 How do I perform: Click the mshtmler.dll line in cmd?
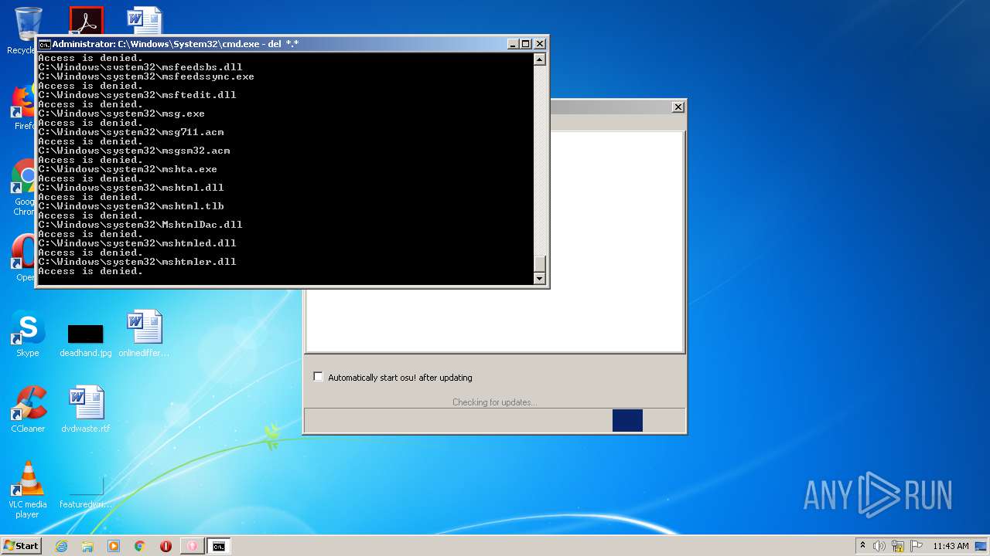click(x=137, y=262)
